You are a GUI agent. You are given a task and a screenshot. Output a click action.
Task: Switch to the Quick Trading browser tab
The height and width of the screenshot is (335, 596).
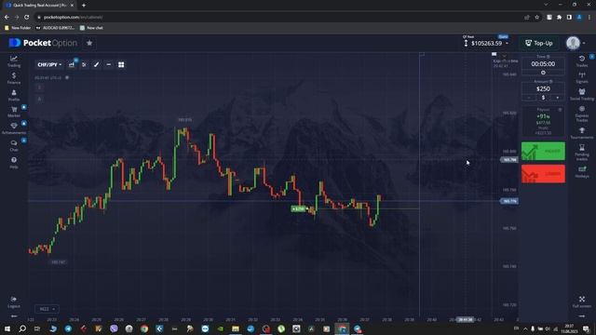click(39, 6)
